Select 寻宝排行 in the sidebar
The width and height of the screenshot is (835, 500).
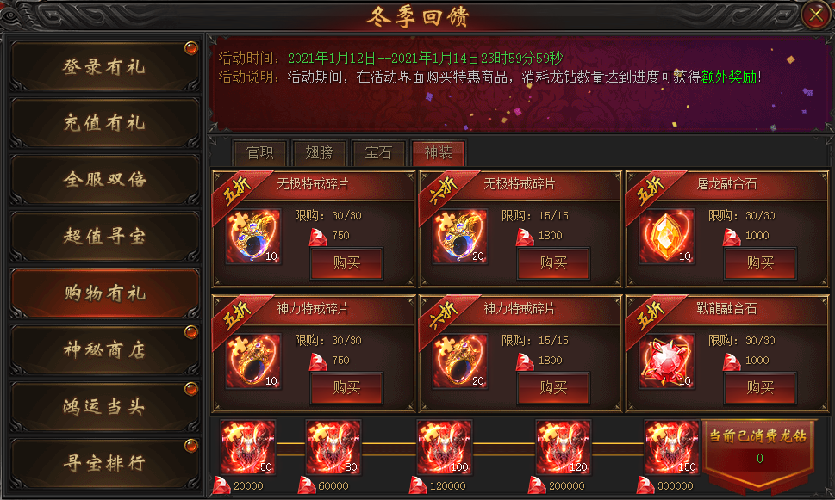pyautogui.click(x=105, y=463)
